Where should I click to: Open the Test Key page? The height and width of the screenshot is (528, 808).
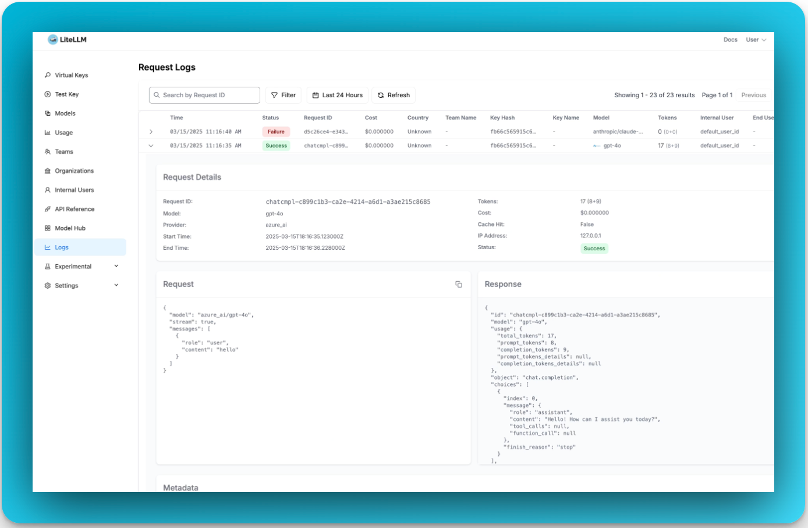[x=66, y=94]
